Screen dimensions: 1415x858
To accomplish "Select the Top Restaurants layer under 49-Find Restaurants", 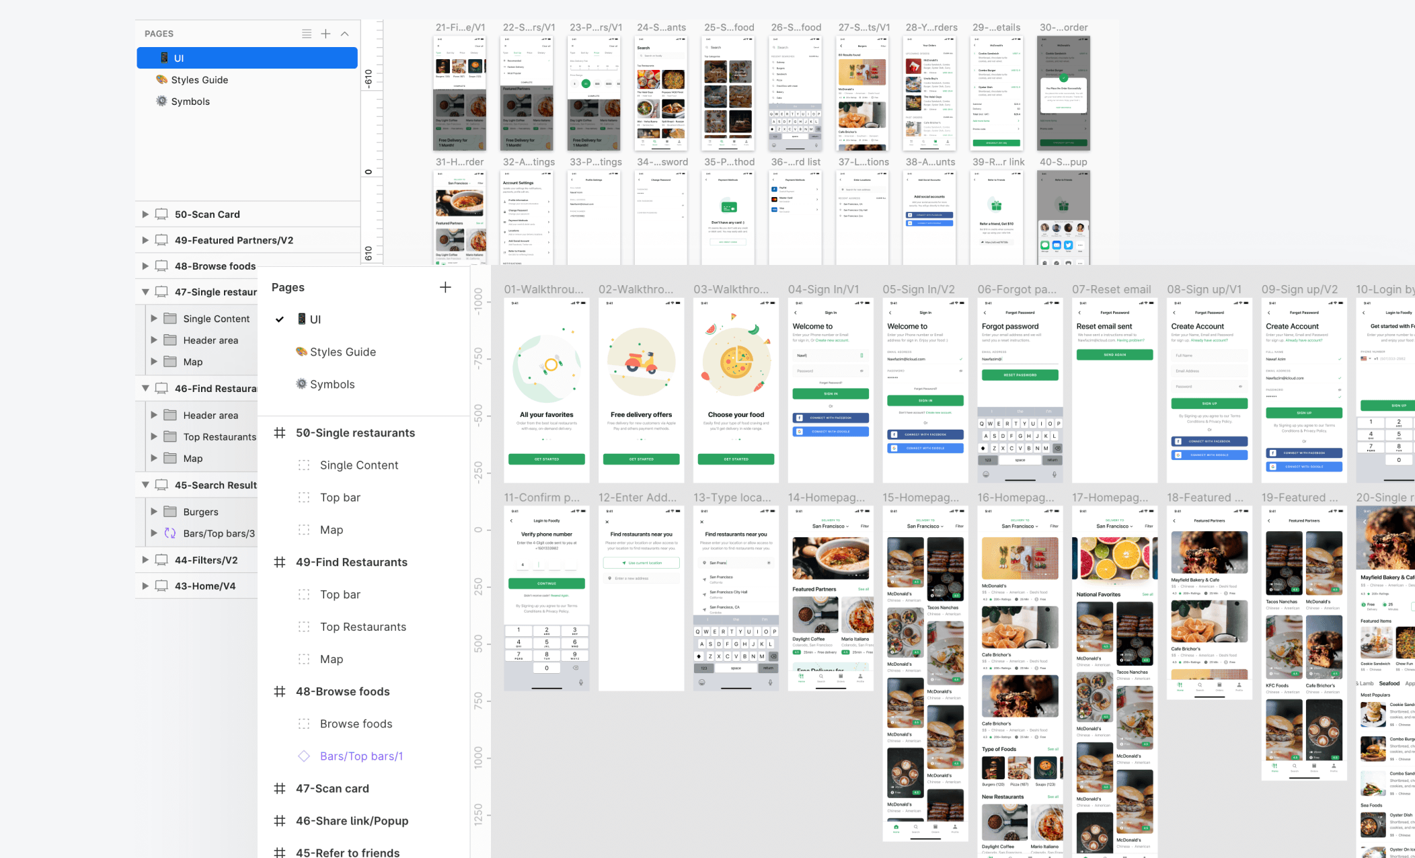I will pyautogui.click(x=362, y=627).
